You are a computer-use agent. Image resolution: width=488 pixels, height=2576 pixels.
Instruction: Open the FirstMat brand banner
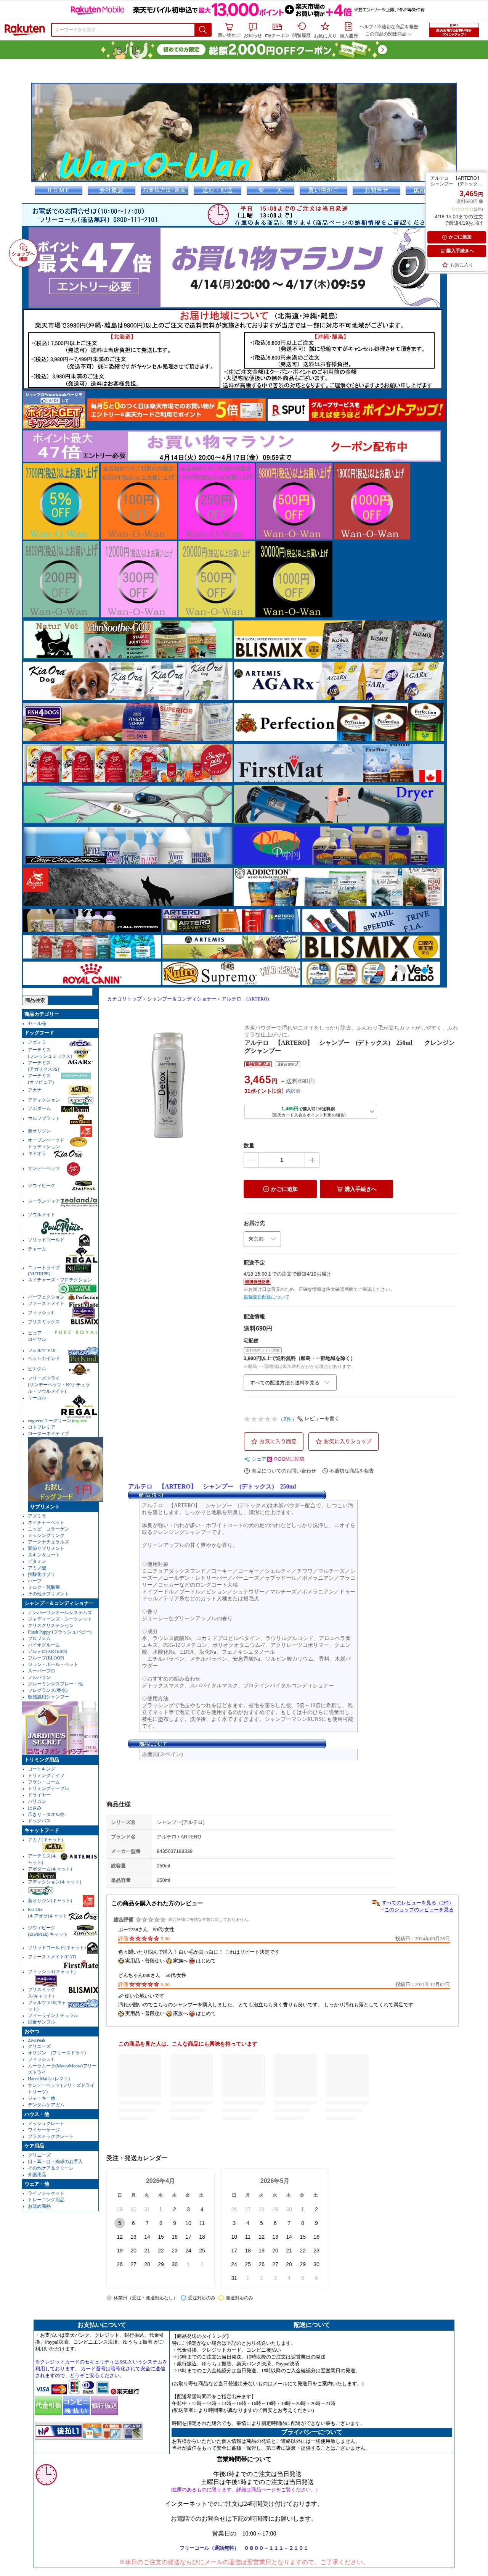[x=339, y=763]
